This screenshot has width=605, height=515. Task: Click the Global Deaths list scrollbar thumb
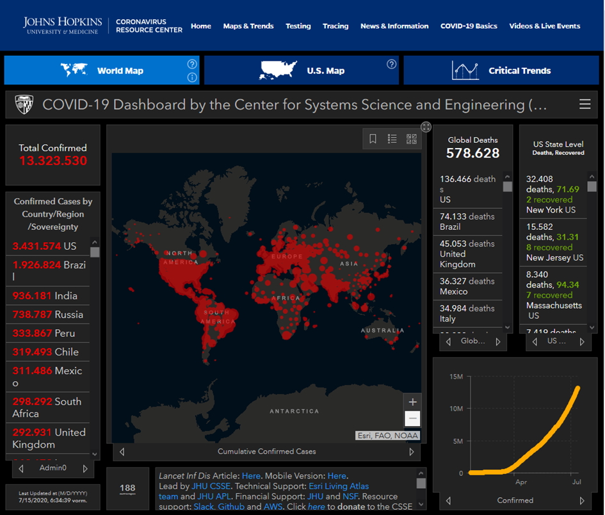(x=508, y=186)
